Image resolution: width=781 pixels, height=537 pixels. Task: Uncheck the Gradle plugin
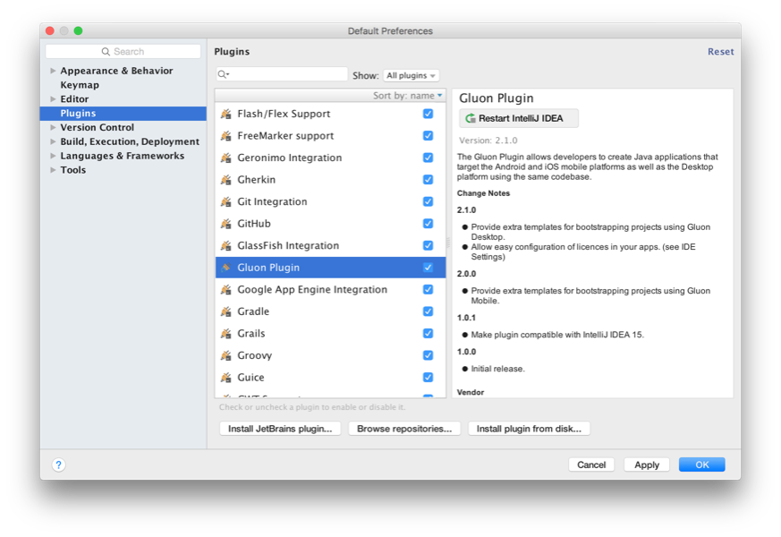pyautogui.click(x=428, y=311)
